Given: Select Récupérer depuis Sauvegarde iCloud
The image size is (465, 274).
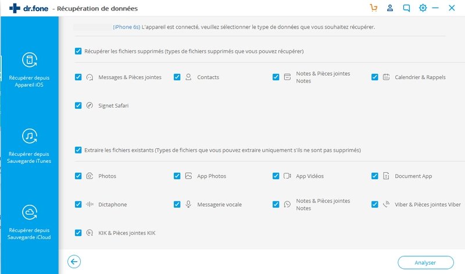Looking at the screenshot, I should point(30,222).
